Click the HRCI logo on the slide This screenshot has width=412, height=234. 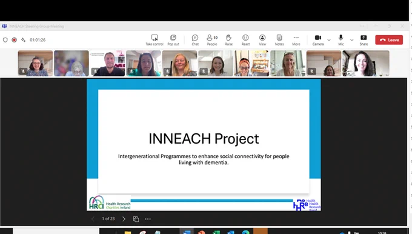(110, 202)
